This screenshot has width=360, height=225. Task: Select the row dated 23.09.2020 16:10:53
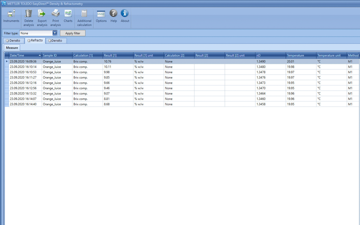[182, 72]
